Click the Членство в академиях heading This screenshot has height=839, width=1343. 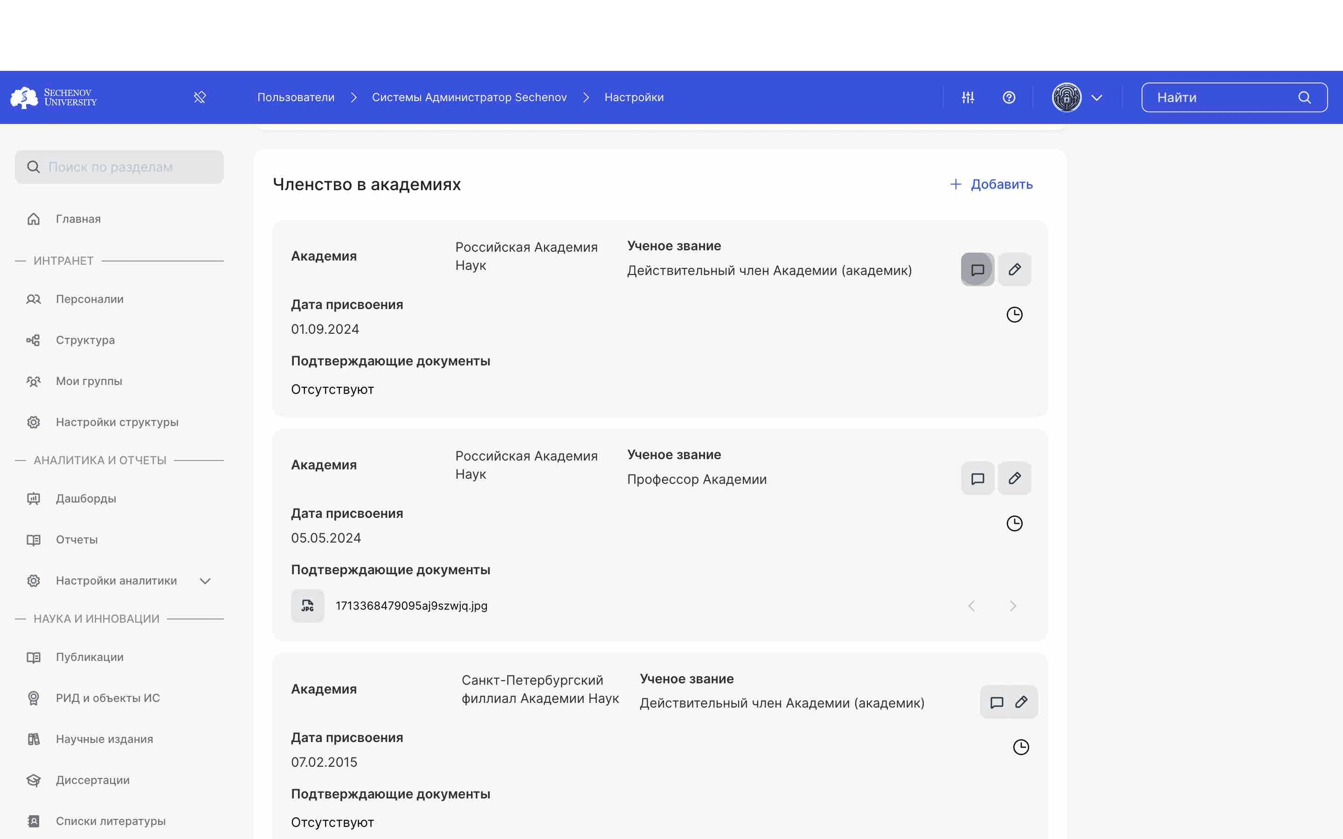[x=367, y=184]
